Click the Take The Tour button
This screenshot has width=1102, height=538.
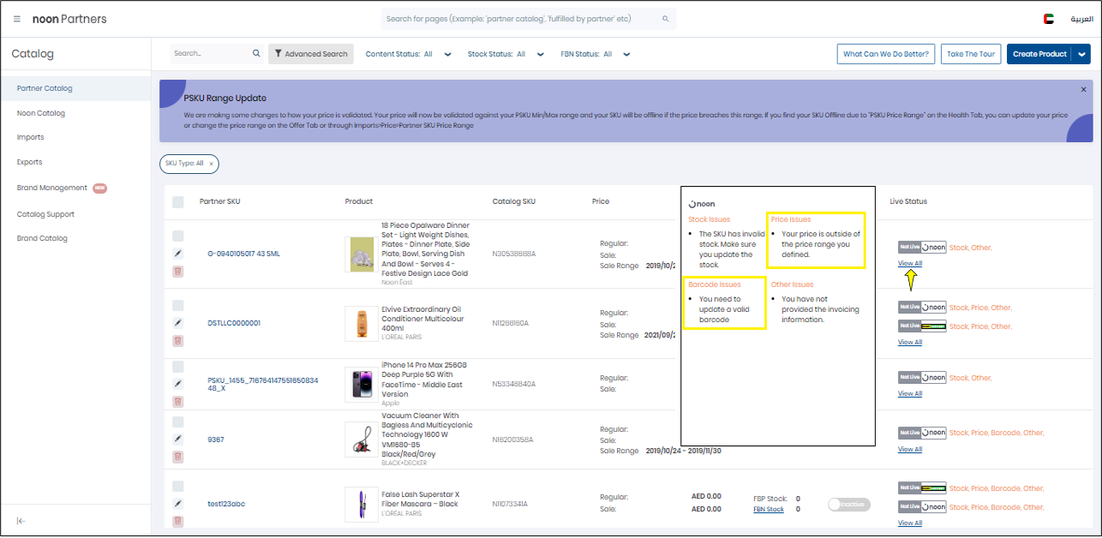971,53
